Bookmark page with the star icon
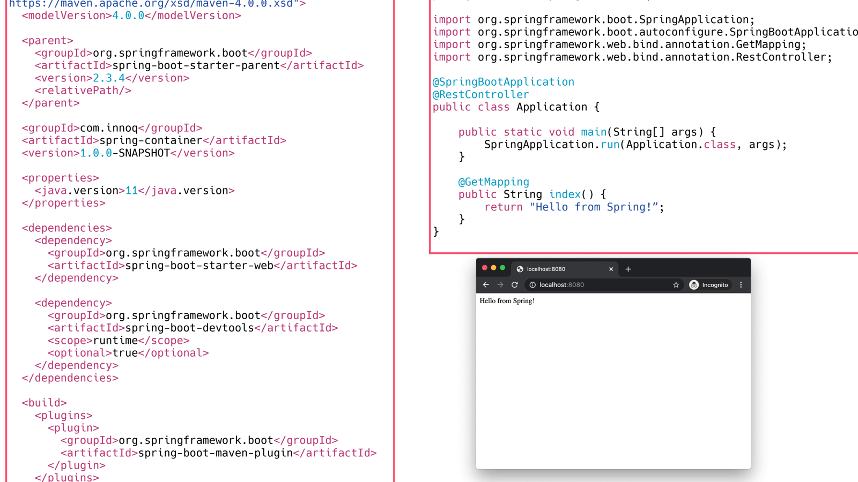The image size is (858, 482). coord(676,285)
